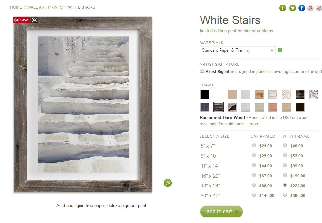
Task: Select the black frame swatch
Action: tap(205, 95)
